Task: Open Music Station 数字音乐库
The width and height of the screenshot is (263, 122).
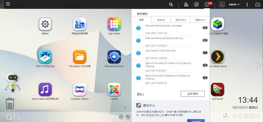Action: click(45, 90)
